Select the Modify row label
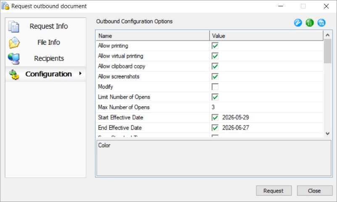337x202 pixels. (x=105, y=87)
